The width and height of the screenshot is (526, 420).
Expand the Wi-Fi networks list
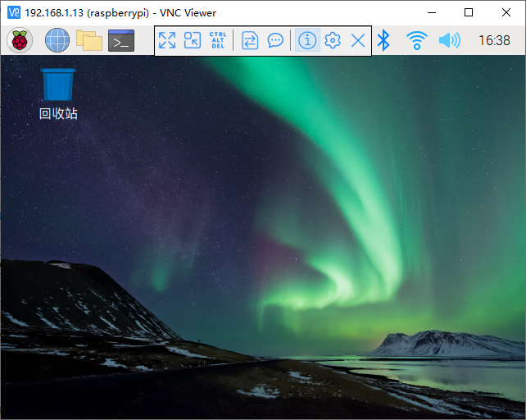pyautogui.click(x=417, y=40)
